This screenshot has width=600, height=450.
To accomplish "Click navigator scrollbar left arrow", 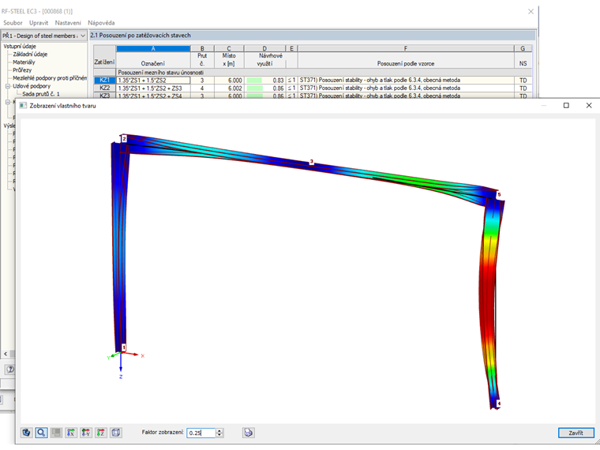I will click(x=6, y=354).
